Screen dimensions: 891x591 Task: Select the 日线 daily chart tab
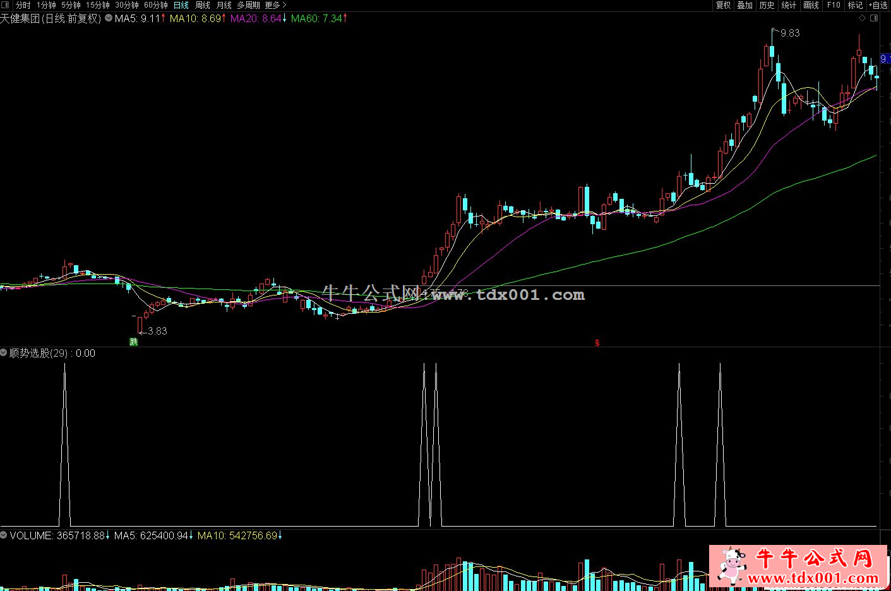181,5
